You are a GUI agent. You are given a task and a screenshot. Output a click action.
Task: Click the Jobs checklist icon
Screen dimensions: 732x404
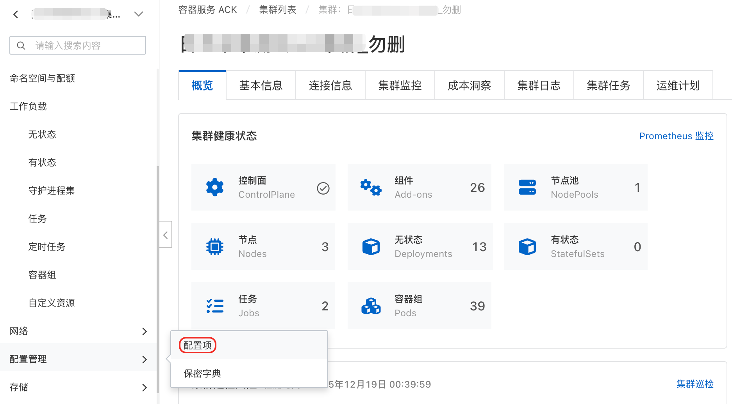pos(215,306)
